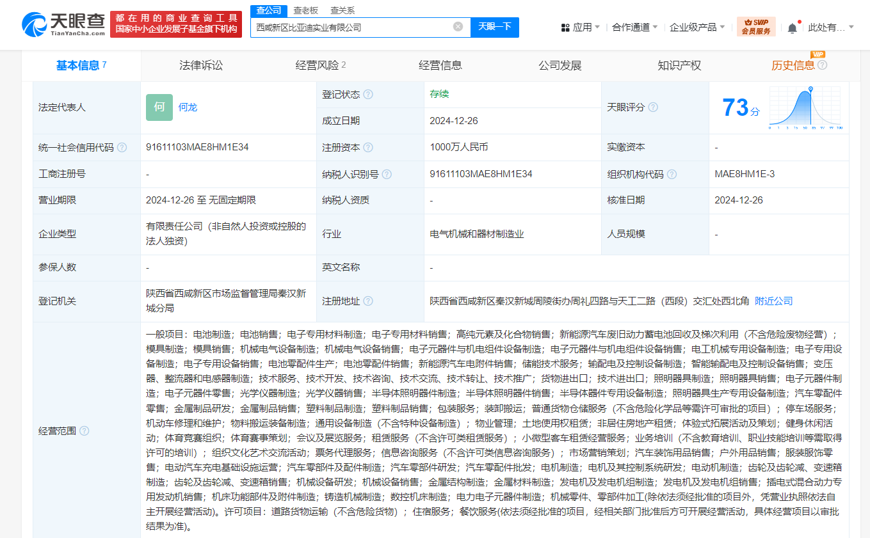Clear the search box text

[458, 27]
